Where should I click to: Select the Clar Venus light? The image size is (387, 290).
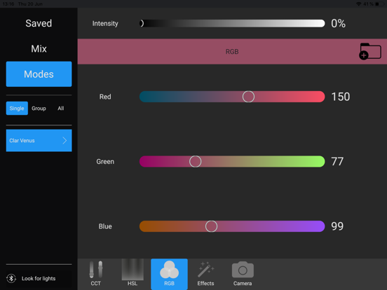39,140
